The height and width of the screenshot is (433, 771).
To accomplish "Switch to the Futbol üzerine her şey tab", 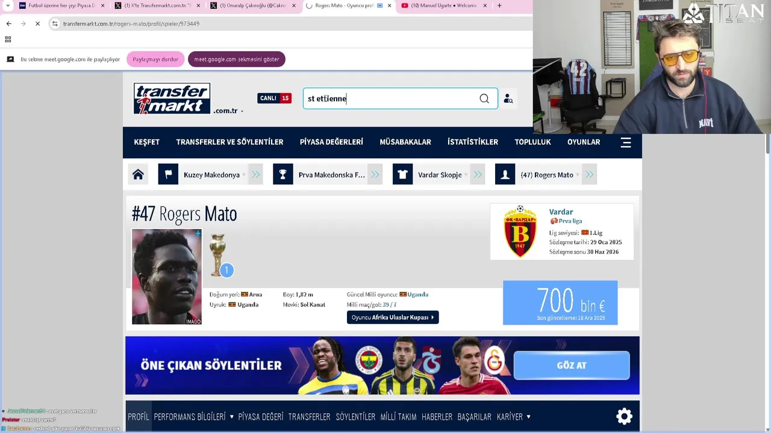I will (x=61, y=5).
